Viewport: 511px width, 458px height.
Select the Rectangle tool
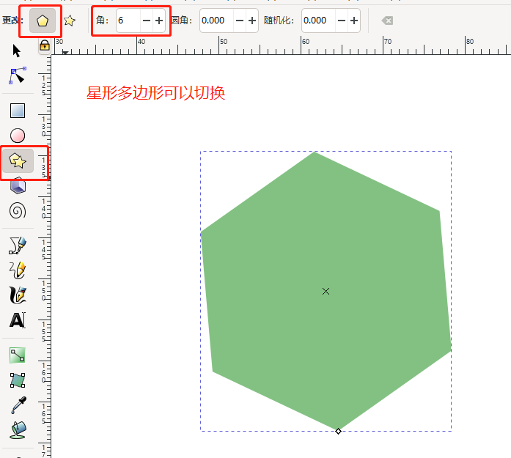[x=18, y=111]
